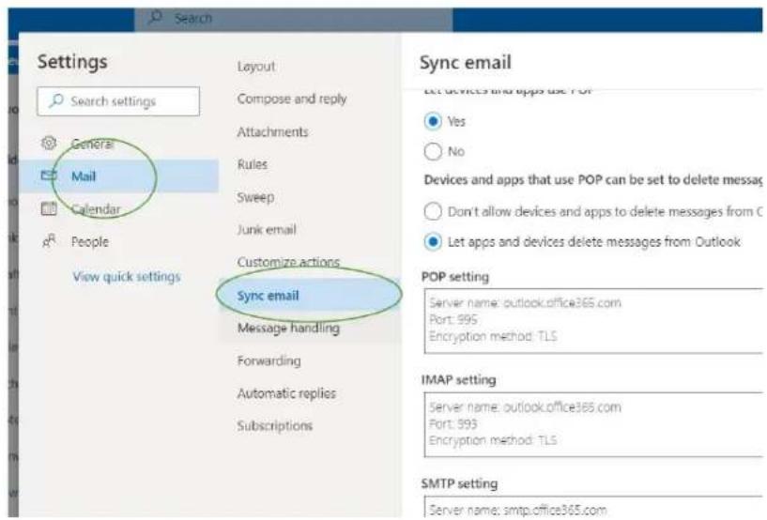Click the Calendar icon in Settings
The image size is (767, 520).
pyautogui.click(x=49, y=208)
